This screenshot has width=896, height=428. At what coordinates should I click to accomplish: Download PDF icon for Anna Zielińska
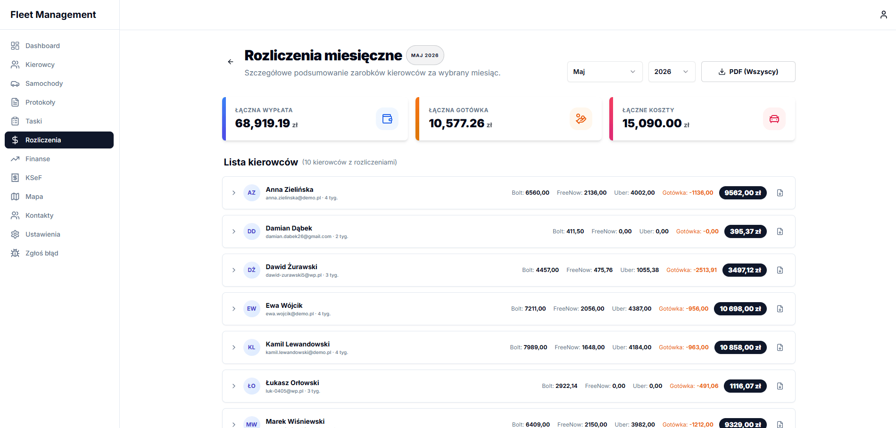[x=780, y=193]
